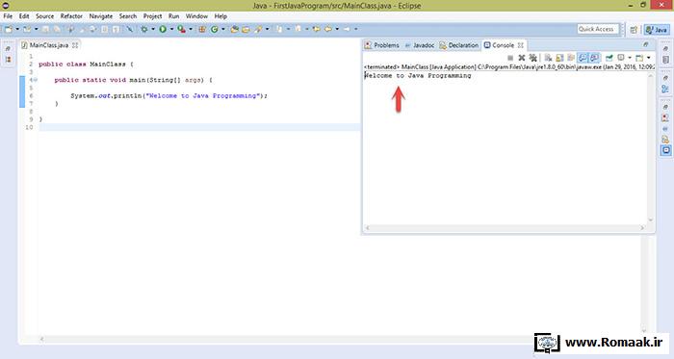The height and width of the screenshot is (359, 674).
Task: Click the New file toolbar icon
Action: [x=8, y=29]
